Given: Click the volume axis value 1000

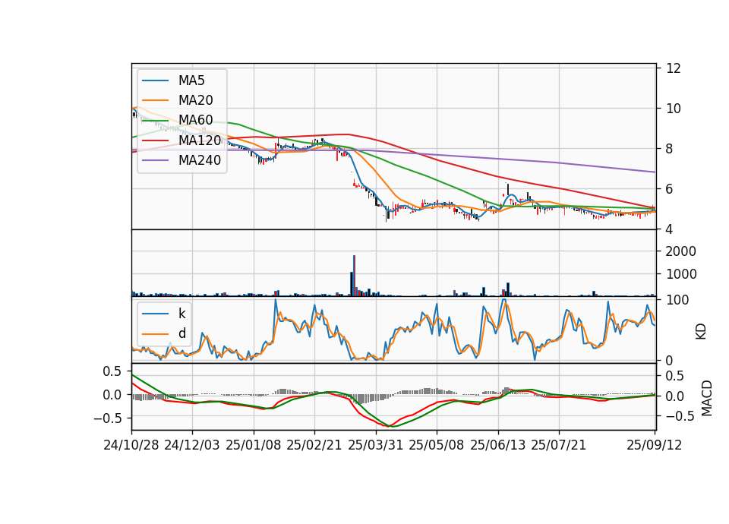Looking at the screenshot, I should (x=680, y=274).
